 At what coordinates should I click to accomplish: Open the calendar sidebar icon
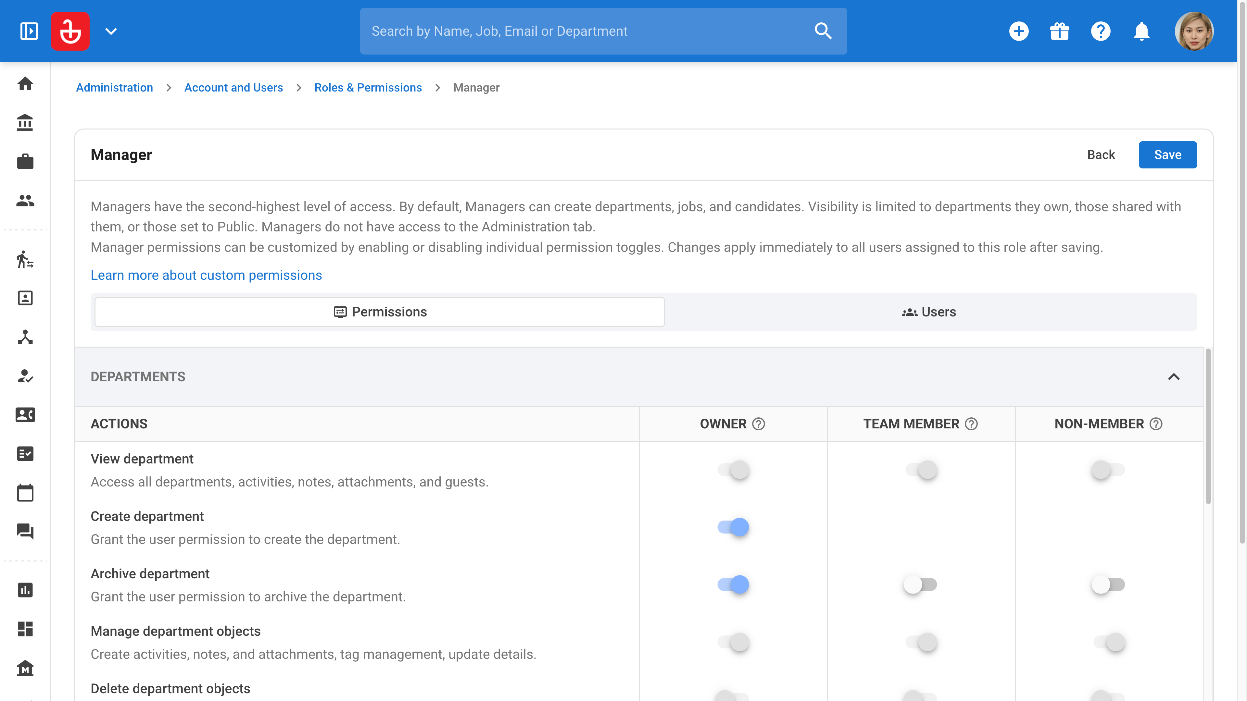click(x=25, y=493)
